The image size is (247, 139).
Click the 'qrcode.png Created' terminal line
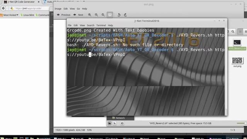(110, 30)
